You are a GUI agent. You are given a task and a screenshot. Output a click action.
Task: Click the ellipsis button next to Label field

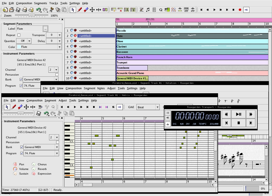[45, 29]
